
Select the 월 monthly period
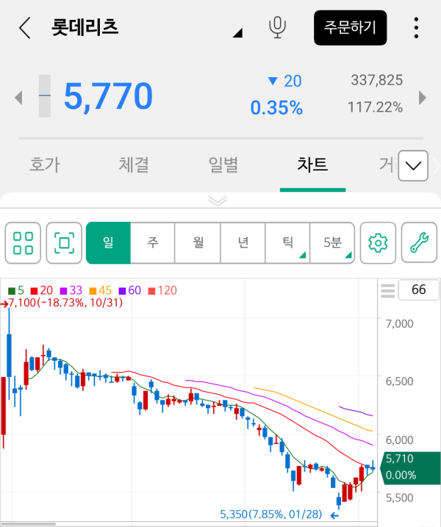tap(198, 243)
